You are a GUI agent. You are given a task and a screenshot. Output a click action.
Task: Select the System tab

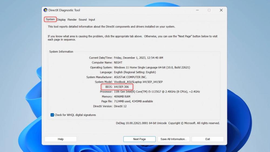(x=50, y=19)
